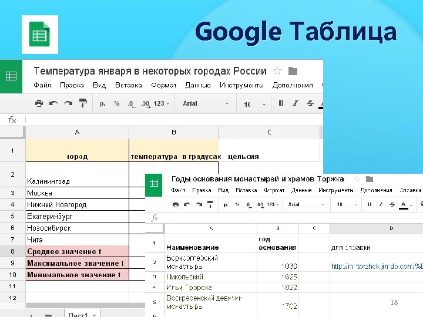Toggle italic in monasteries spreadsheet toolbar
Viewport: 423px width, 317px height.
pyautogui.click(x=381, y=204)
